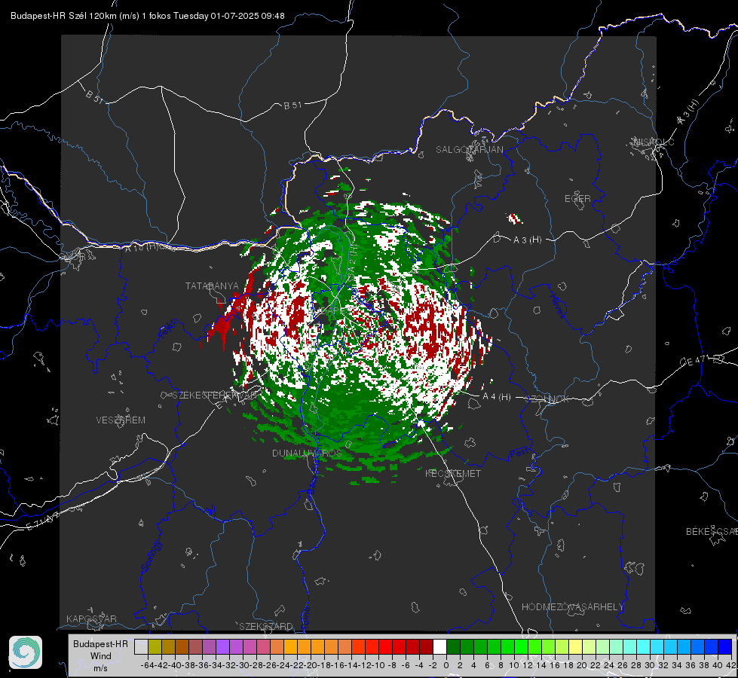Click the deep blue legend swatch above 42

[x=725, y=647]
